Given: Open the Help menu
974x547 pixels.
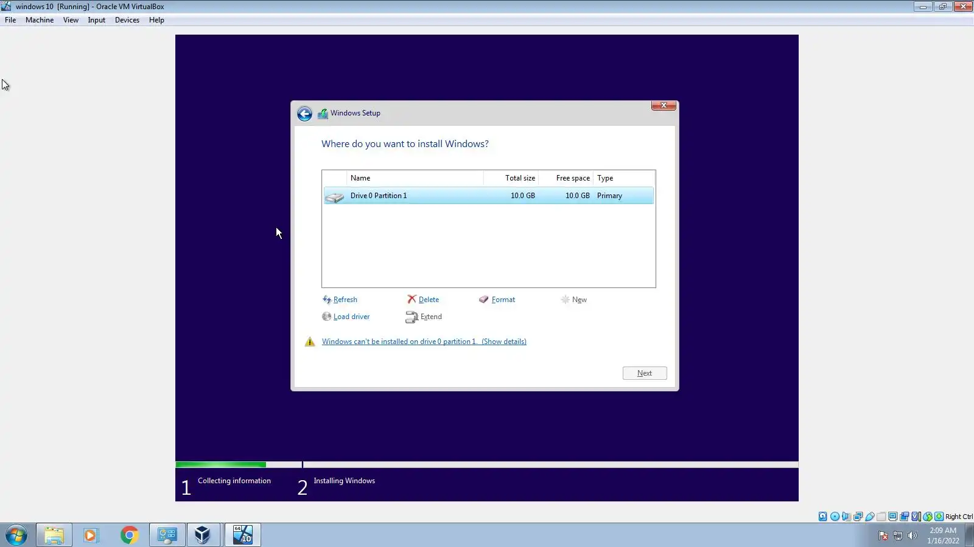Looking at the screenshot, I should click(x=156, y=20).
